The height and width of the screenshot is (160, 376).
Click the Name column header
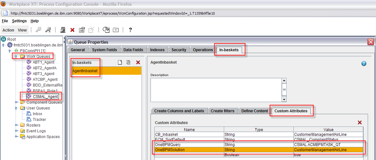pyautogui.click(x=189, y=130)
